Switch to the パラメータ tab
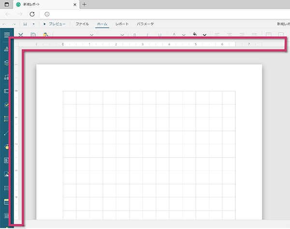Image resolution: width=290 pixels, height=229 pixels. click(145, 24)
